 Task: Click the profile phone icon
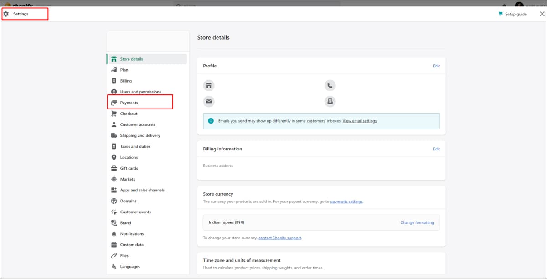[330, 85]
